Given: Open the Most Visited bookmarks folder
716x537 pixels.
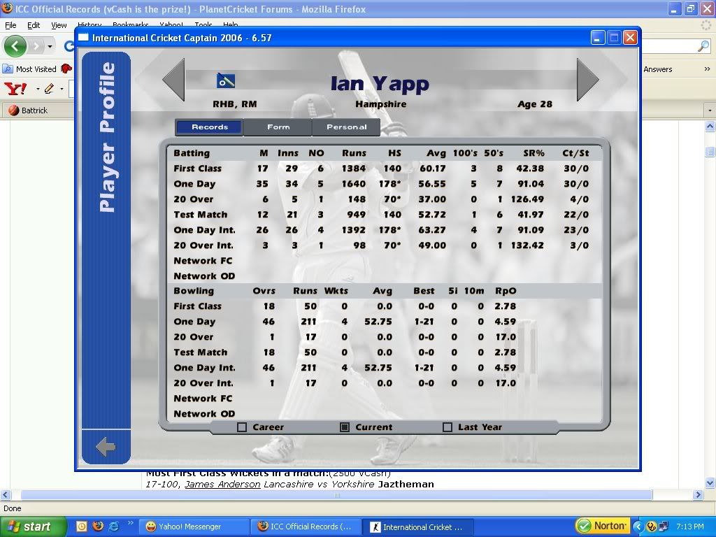Looking at the screenshot, I should tap(29, 69).
